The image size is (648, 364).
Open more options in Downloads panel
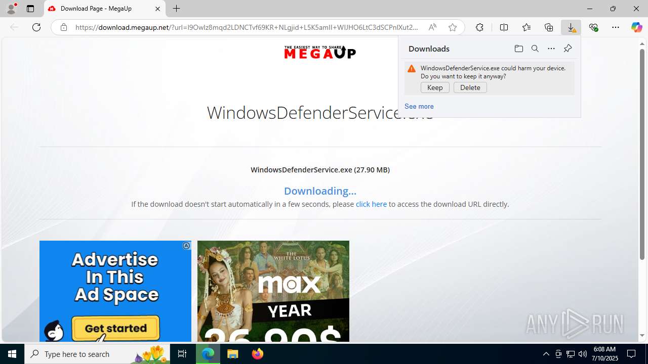551,49
